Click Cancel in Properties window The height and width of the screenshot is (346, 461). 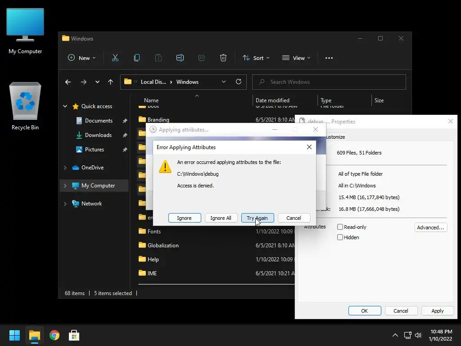coord(401,311)
